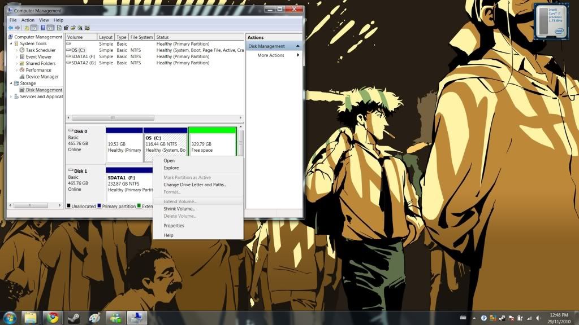Sort by the Layout column header
Viewport: 579px width, 325px height.
tap(106, 37)
